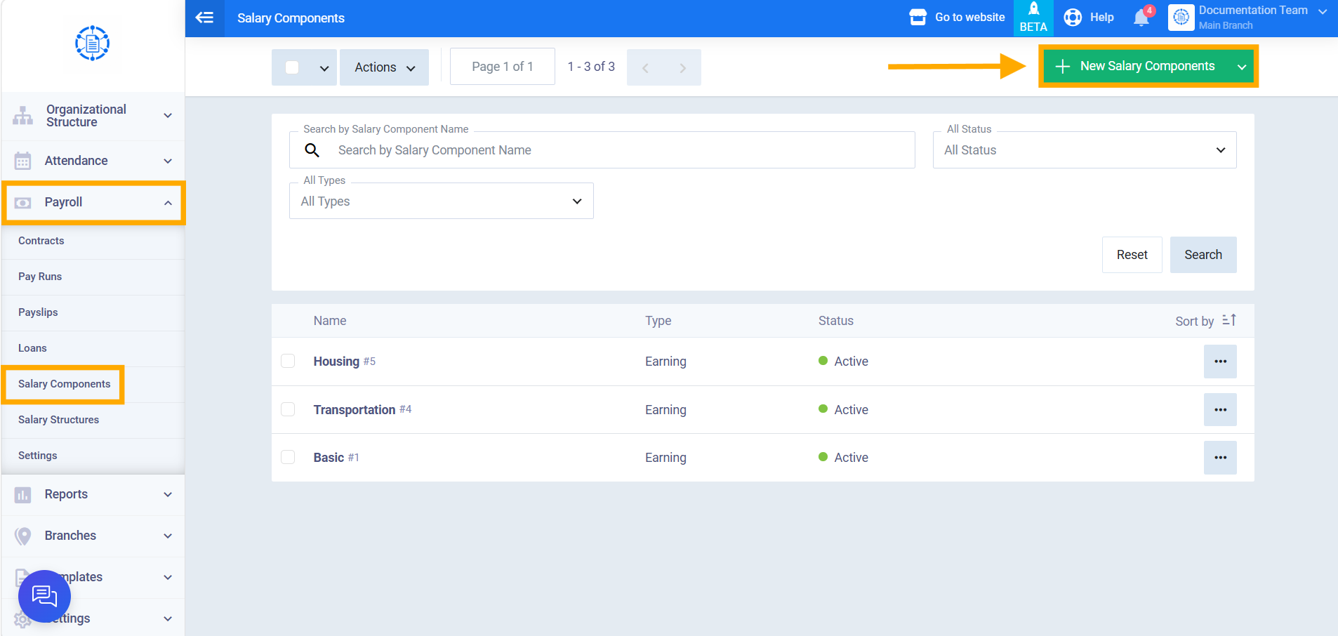Click the Attendance calendar icon
Viewport: 1338px width, 636px height.
[23, 161]
